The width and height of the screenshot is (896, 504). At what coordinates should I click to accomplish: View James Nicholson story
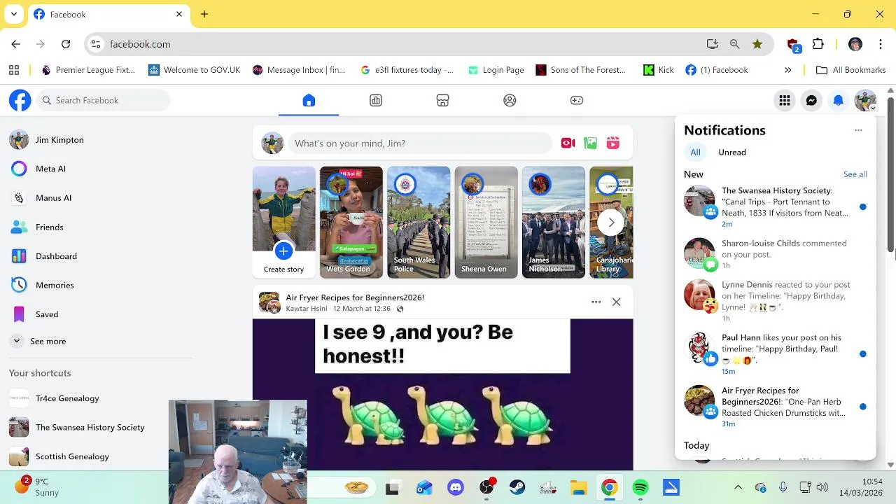553,222
